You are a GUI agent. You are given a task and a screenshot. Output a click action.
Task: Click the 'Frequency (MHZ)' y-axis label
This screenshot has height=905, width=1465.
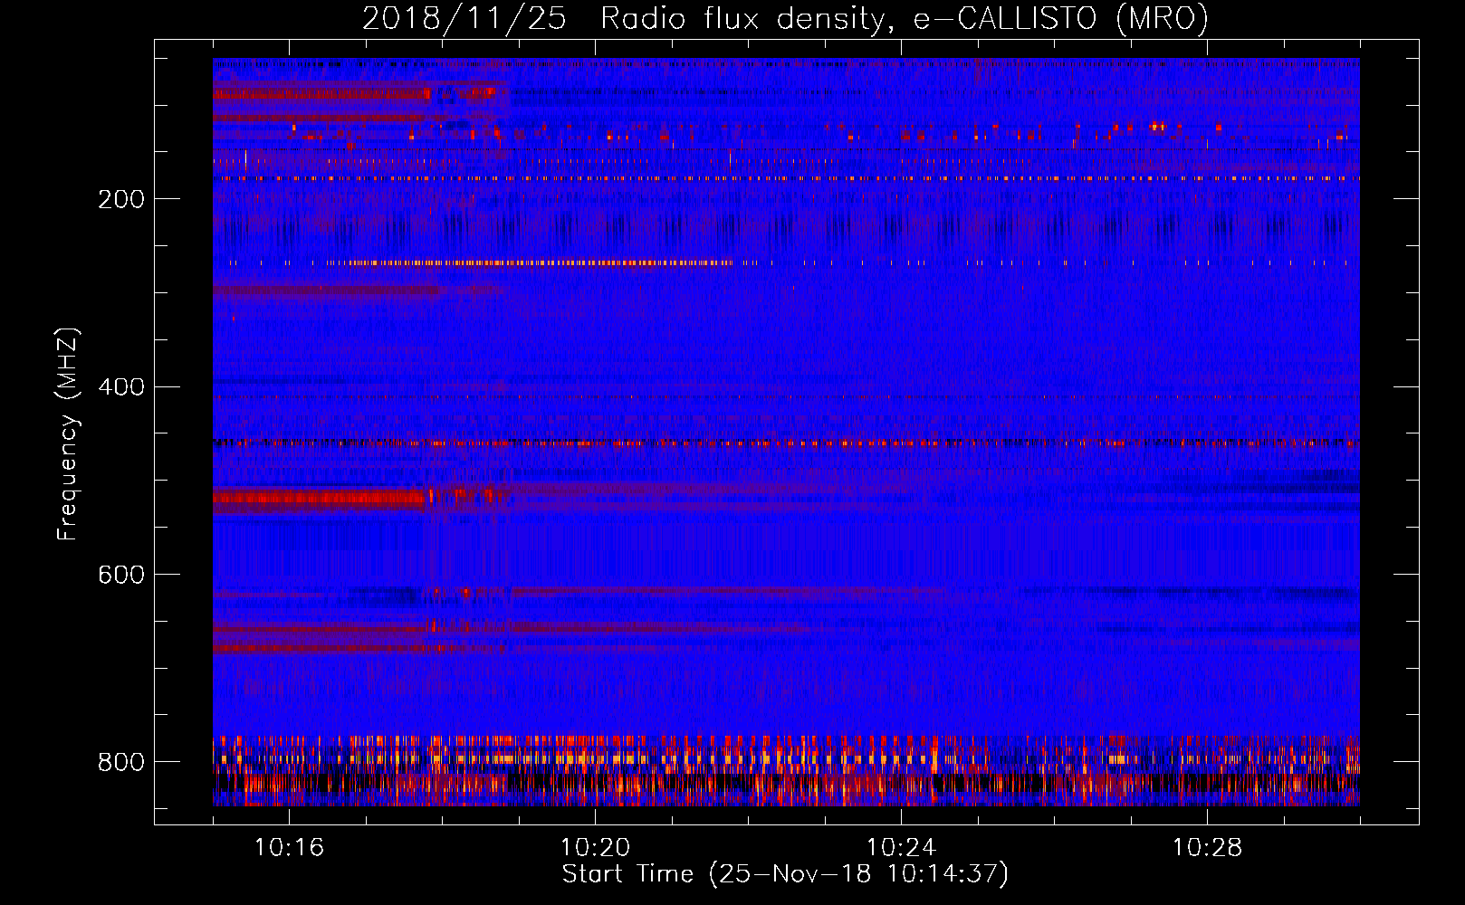[68, 433]
